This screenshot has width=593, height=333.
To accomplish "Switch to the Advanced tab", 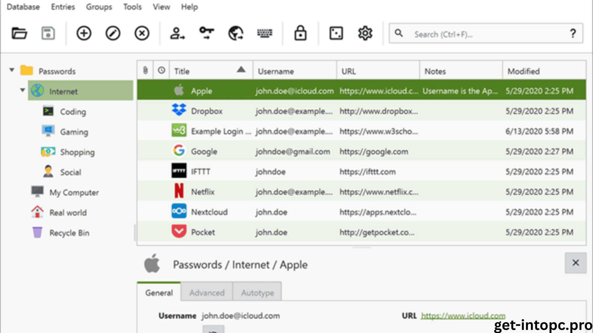I will click(x=207, y=292).
